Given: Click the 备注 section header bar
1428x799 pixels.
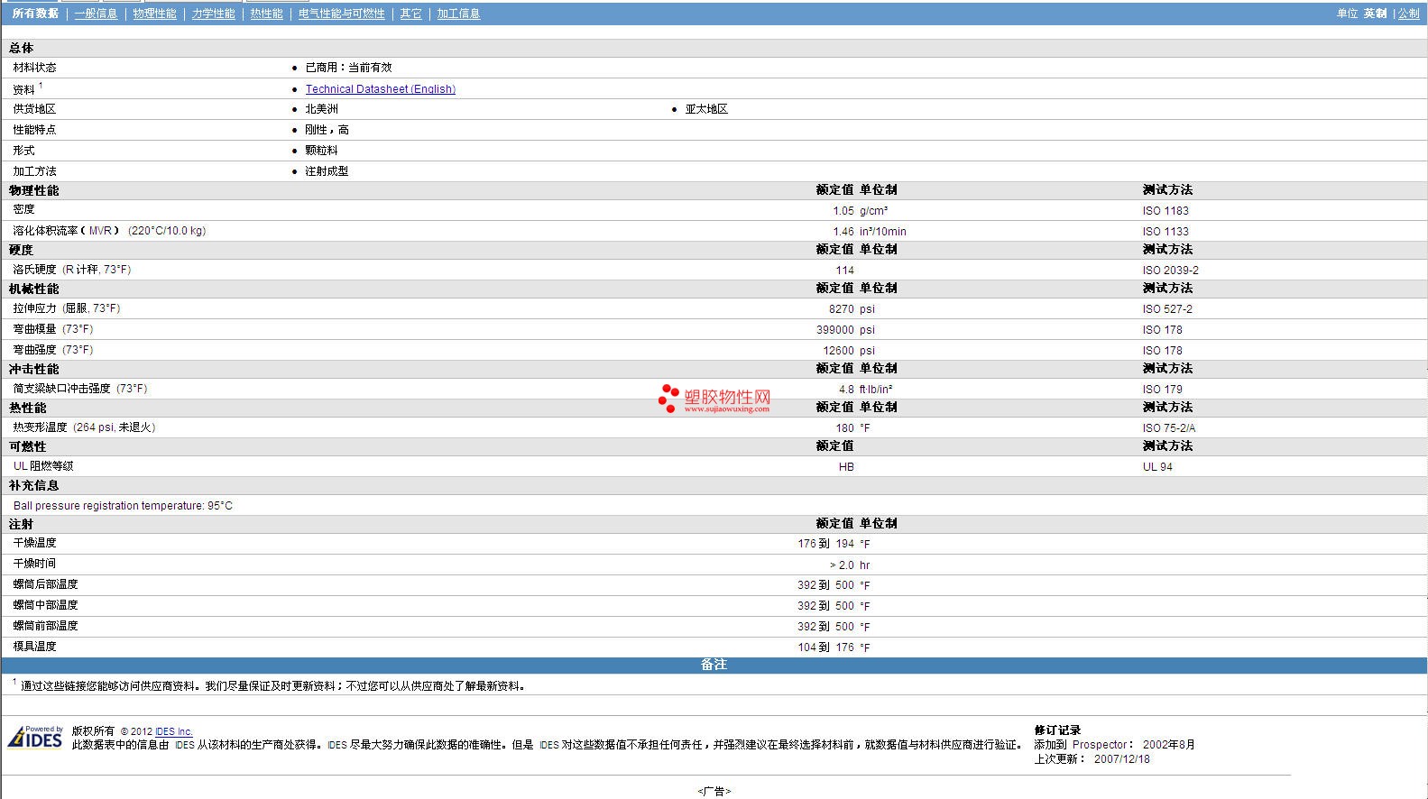Looking at the screenshot, I should pos(714,665).
